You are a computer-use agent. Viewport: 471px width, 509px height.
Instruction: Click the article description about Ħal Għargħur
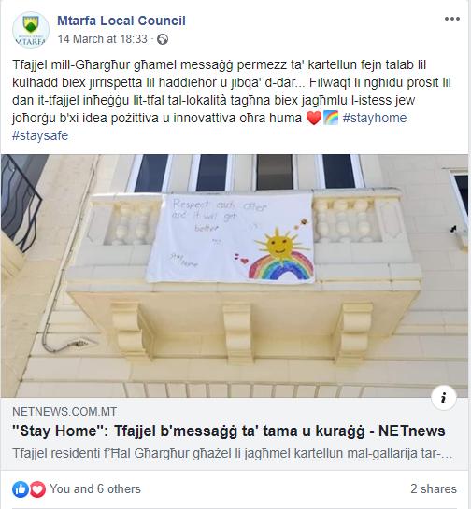(233, 453)
